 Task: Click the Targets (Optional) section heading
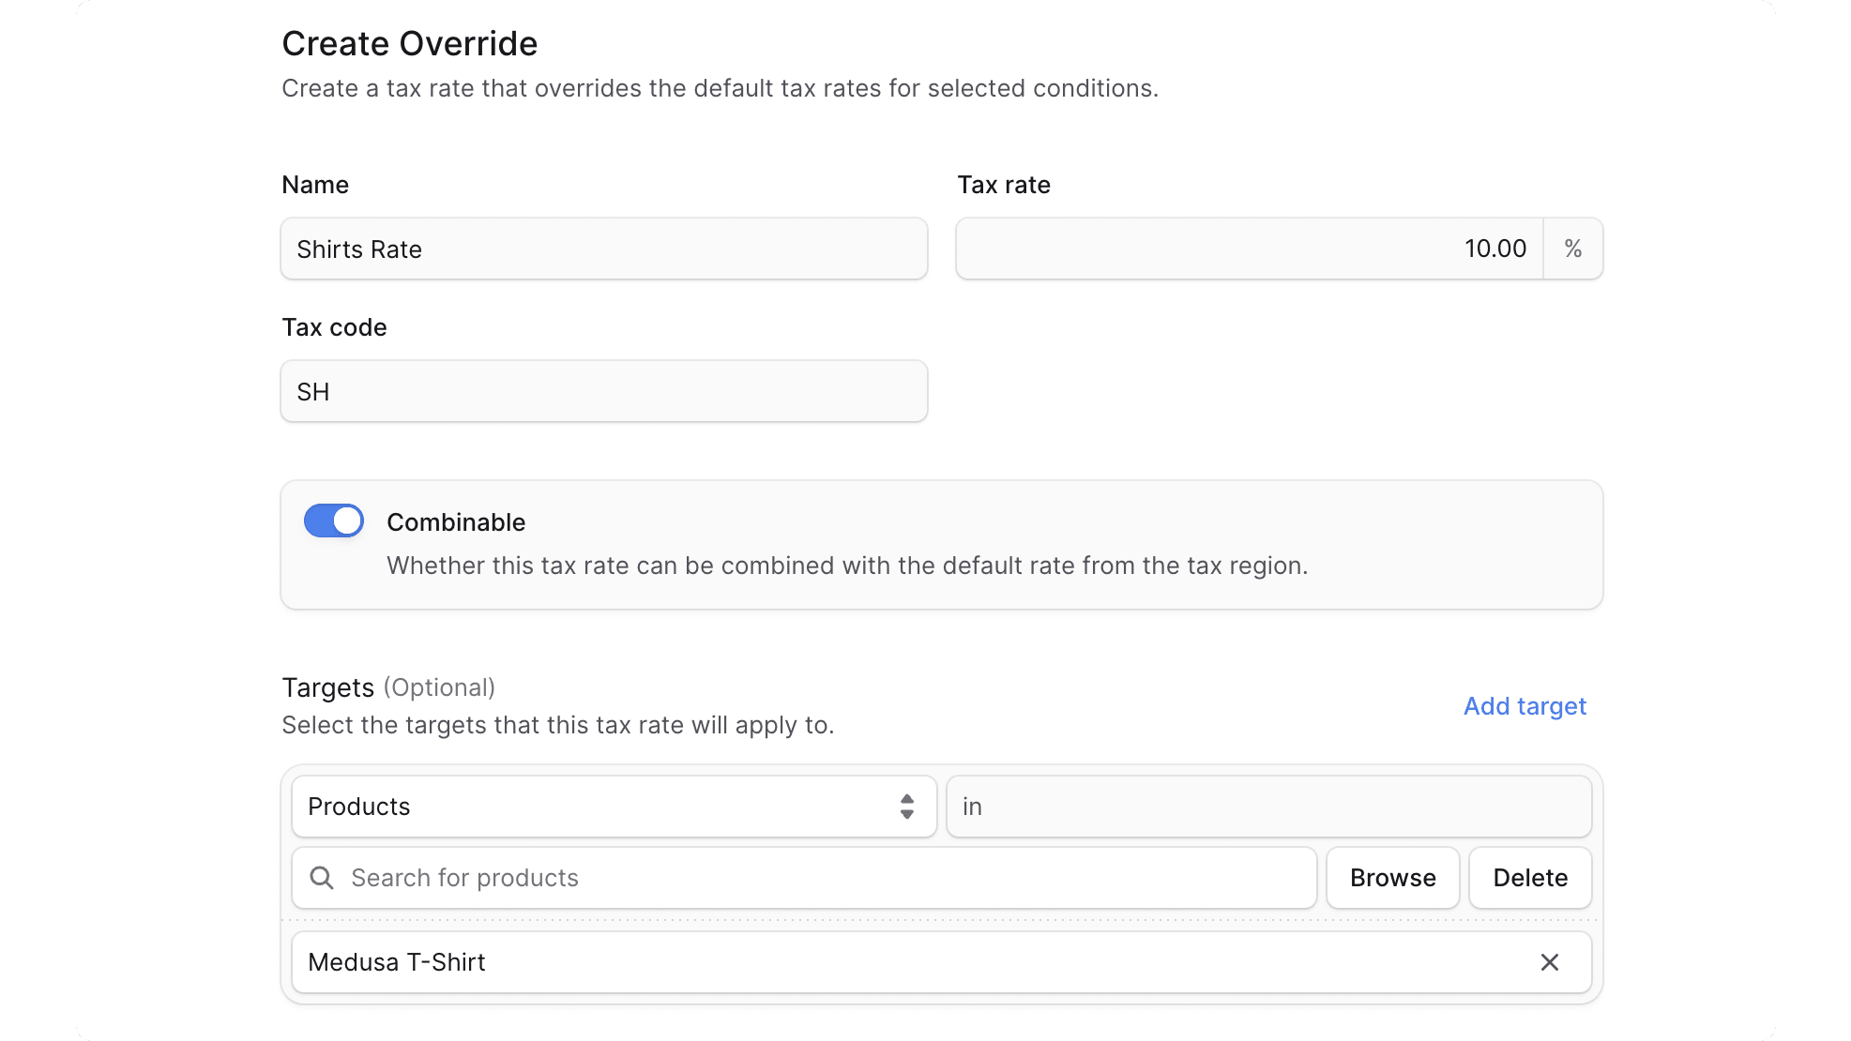388,687
